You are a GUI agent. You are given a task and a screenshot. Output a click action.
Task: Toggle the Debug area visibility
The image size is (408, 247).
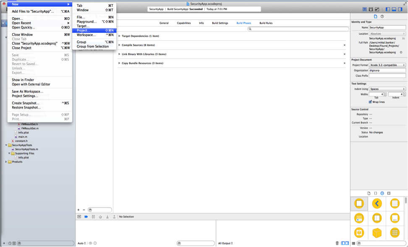(394, 9)
